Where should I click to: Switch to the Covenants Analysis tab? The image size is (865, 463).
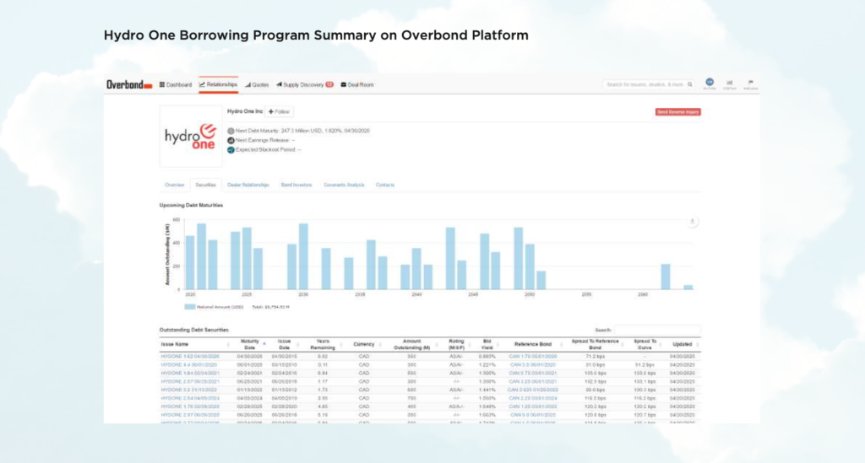click(x=344, y=185)
